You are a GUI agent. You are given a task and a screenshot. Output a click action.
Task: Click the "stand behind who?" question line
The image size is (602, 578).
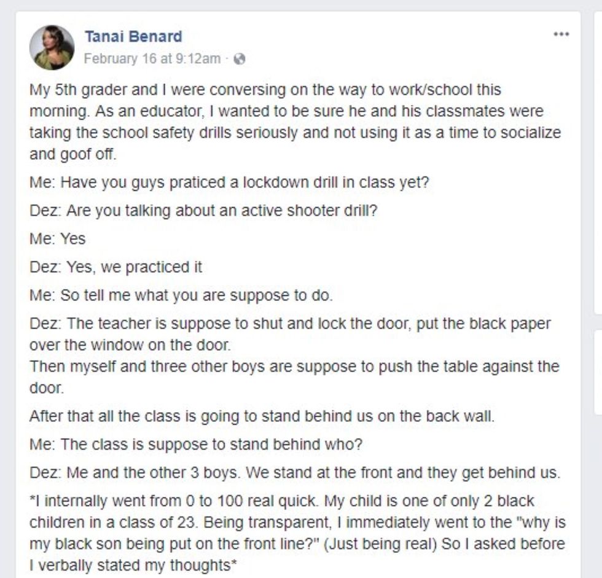pos(196,444)
